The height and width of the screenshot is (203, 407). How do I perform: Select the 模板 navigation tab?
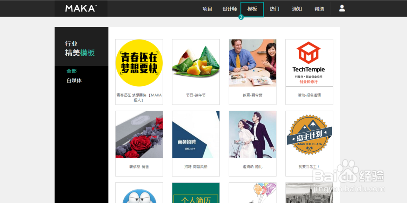pyautogui.click(x=252, y=9)
